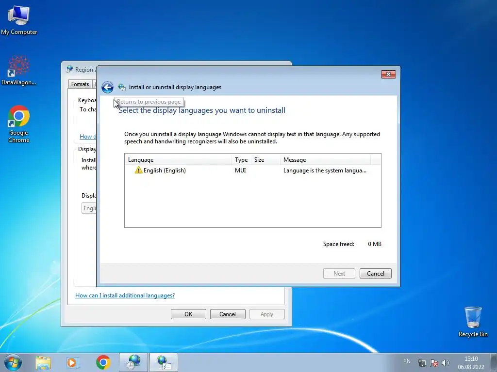Click the Action Center flag icon
Screen dimensions: 497x372
pos(434,363)
